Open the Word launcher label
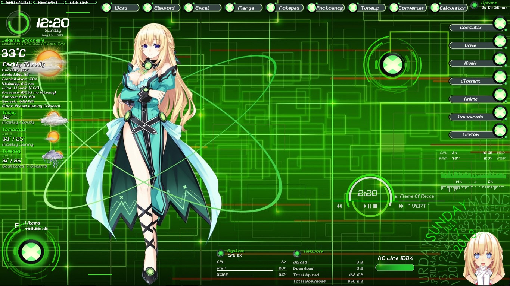 click(x=125, y=8)
